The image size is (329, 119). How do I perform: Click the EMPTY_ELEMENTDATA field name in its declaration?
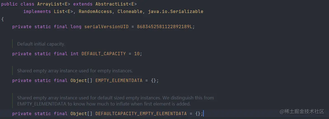tap(119, 81)
